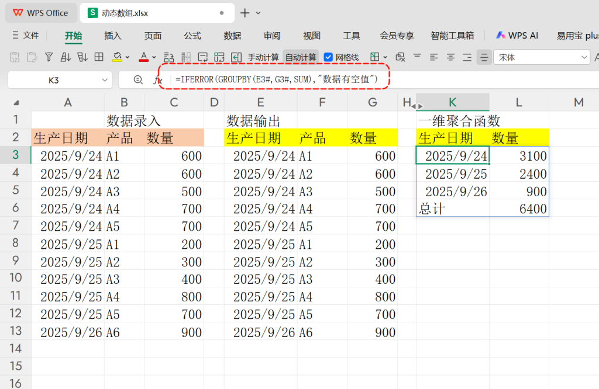Screen dimensions: 599x389
Task: Click the rows and columns swap icon
Action: pos(168,58)
